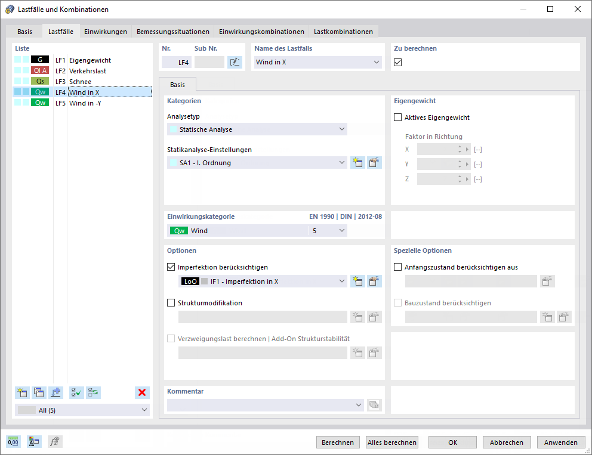This screenshot has height=455, width=592.
Task: Edit the IF1 imperfection case icon
Action: click(x=374, y=281)
